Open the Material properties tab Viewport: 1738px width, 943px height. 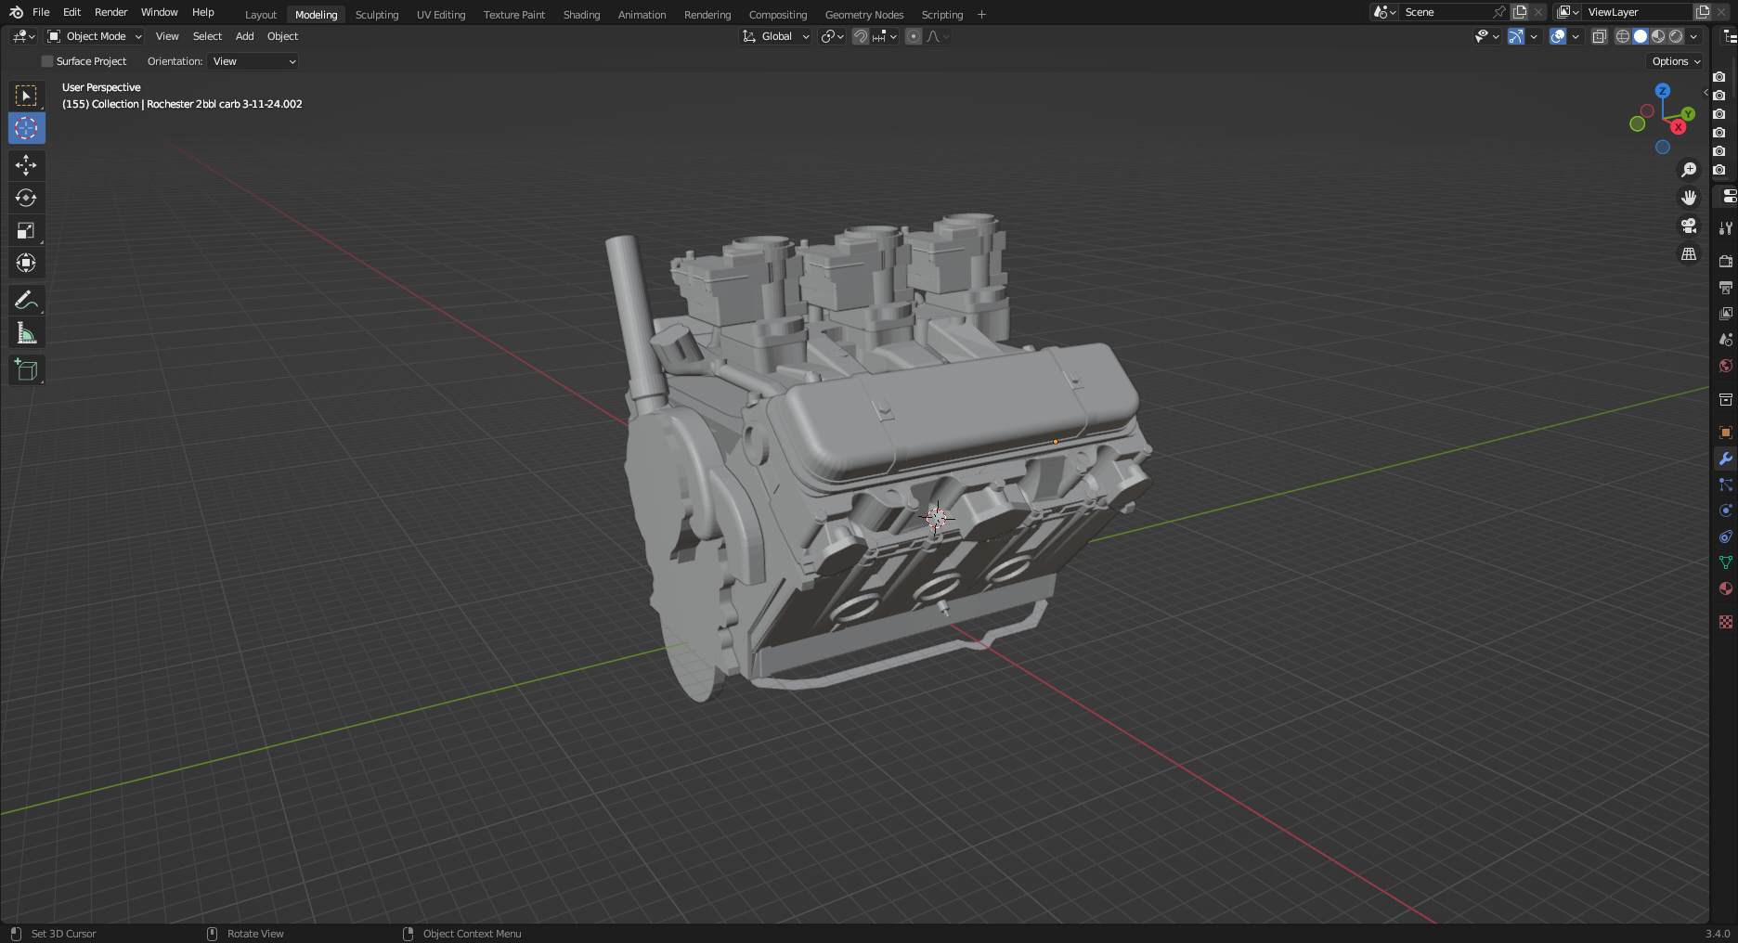coord(1726,588)
